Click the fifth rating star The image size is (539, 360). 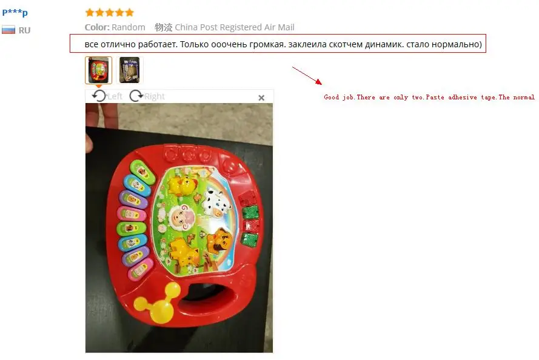[130, 13]
